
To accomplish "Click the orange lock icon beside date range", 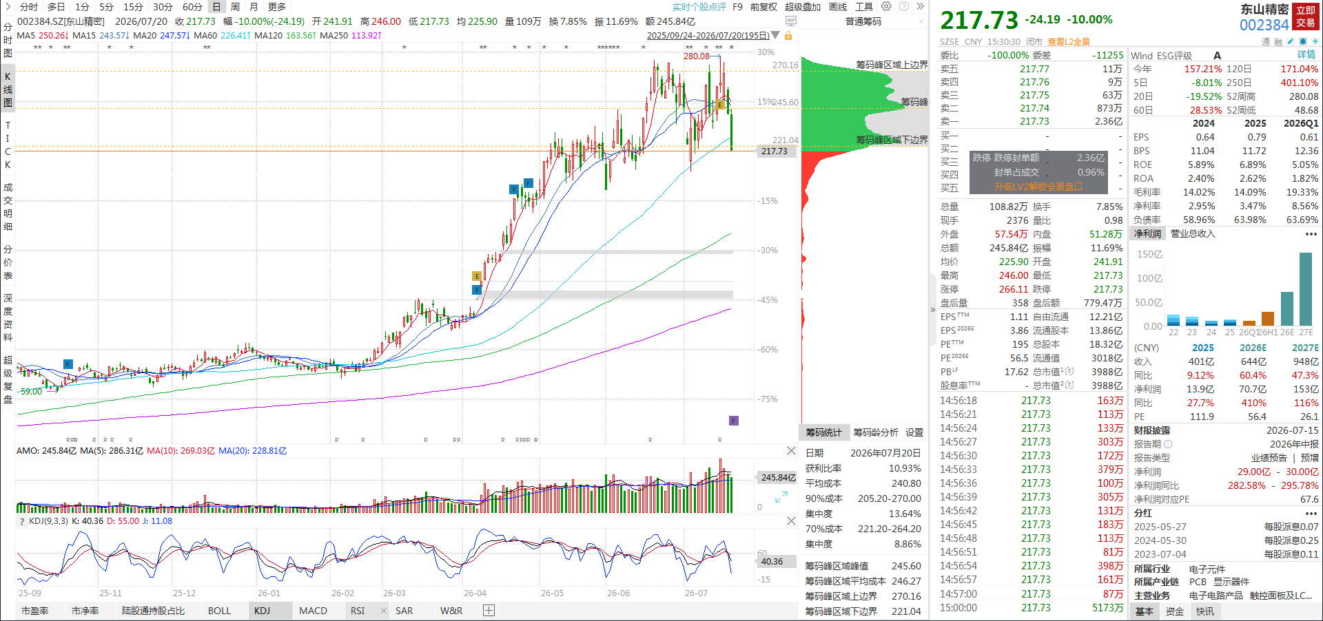I will 788,36.
